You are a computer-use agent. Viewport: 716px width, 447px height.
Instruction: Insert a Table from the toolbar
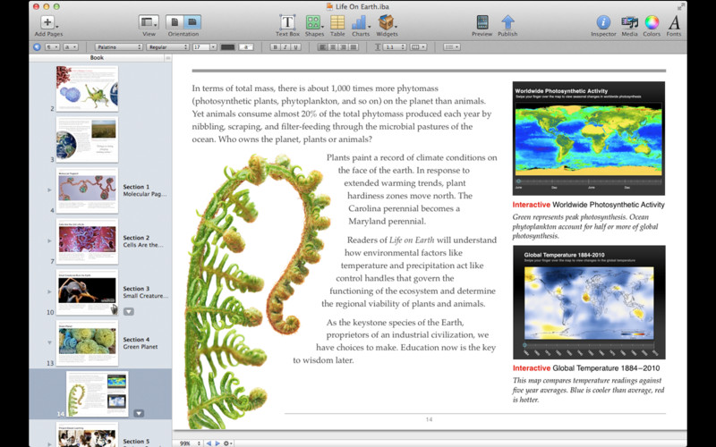(x=337, y=21)
